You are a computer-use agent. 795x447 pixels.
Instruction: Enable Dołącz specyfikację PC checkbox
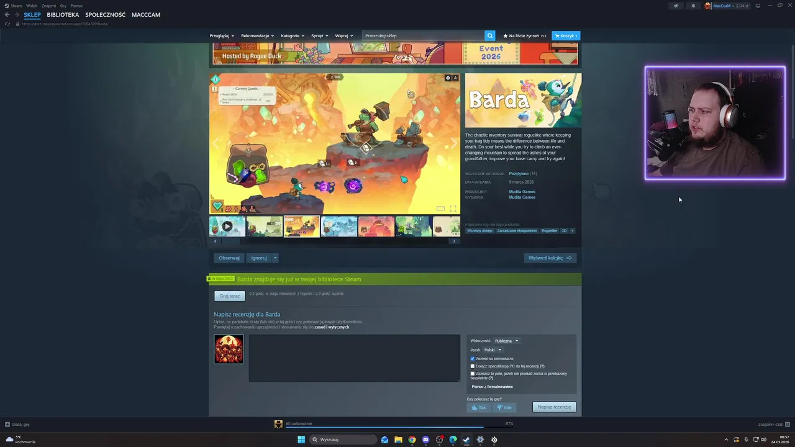point(473,366)
